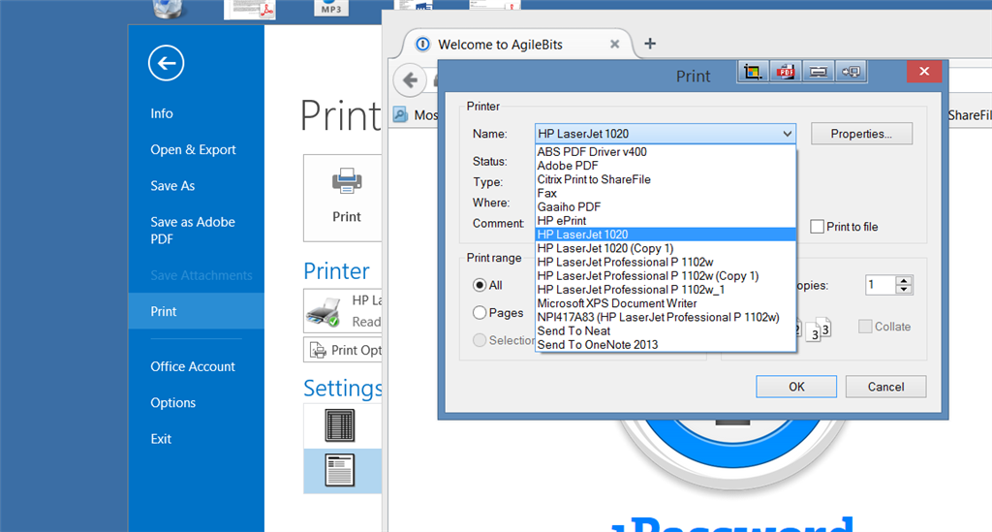Select the All print range option
This screenshot has height=532, width=992.
(480, 285)
